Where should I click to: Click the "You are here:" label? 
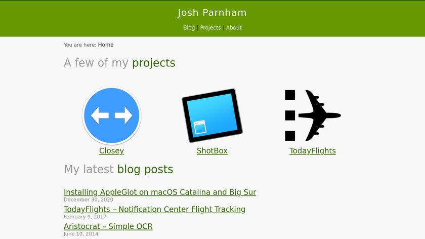[x=80, y=45]
